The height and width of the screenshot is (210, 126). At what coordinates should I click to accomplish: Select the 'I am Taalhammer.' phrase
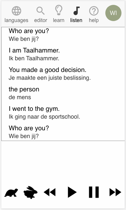[34, 50]
